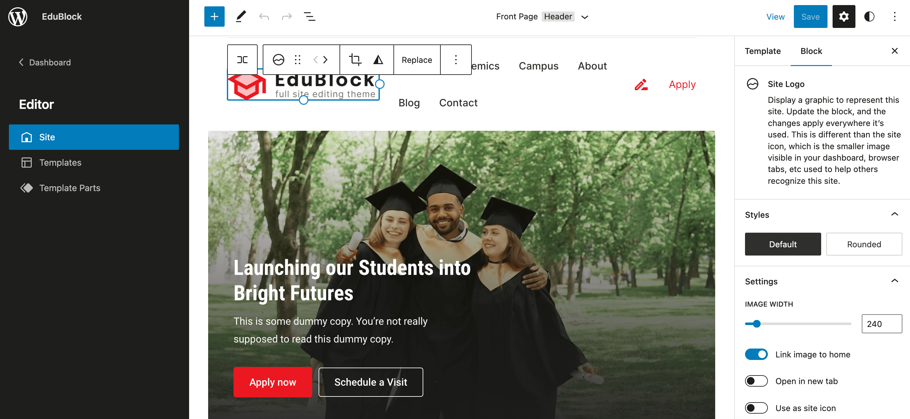Image resolution: width=910 pixels, height=419 pixels.
Task: Adjust the image width slider handle
Action: coord(756,324)
